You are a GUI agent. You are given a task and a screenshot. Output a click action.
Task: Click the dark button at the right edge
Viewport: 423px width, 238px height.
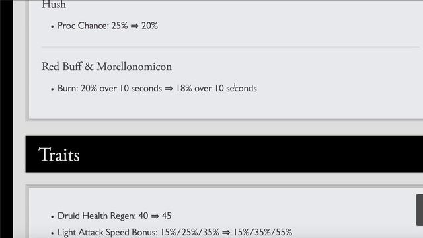click(420, 210)
